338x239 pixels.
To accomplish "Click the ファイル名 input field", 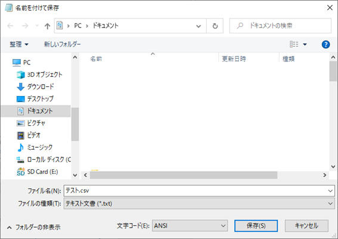I will [199, 191].
